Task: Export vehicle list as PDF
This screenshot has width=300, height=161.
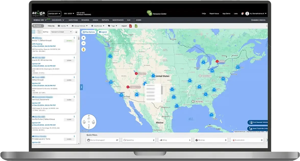Action: pyautogui.click(x=130, y=26)
